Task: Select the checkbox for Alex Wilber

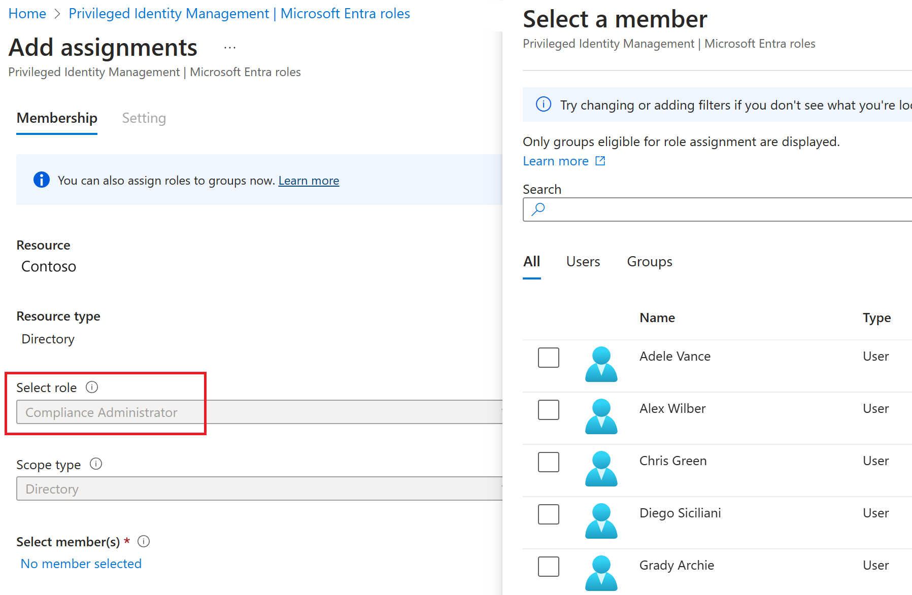Action: click(549, 410)
